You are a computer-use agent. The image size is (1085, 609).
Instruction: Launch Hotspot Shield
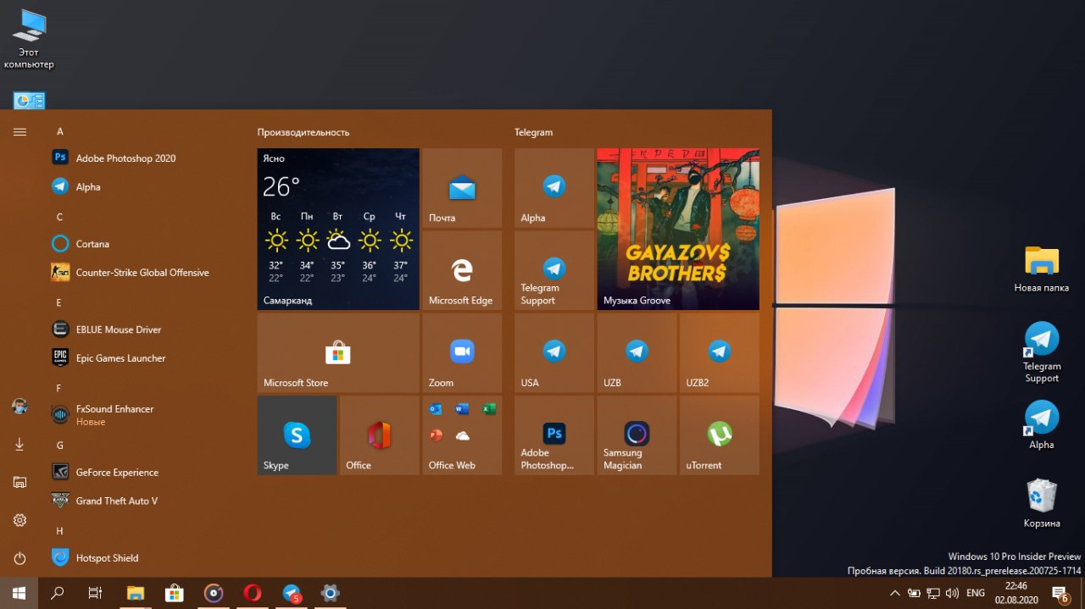click(144, 558)
